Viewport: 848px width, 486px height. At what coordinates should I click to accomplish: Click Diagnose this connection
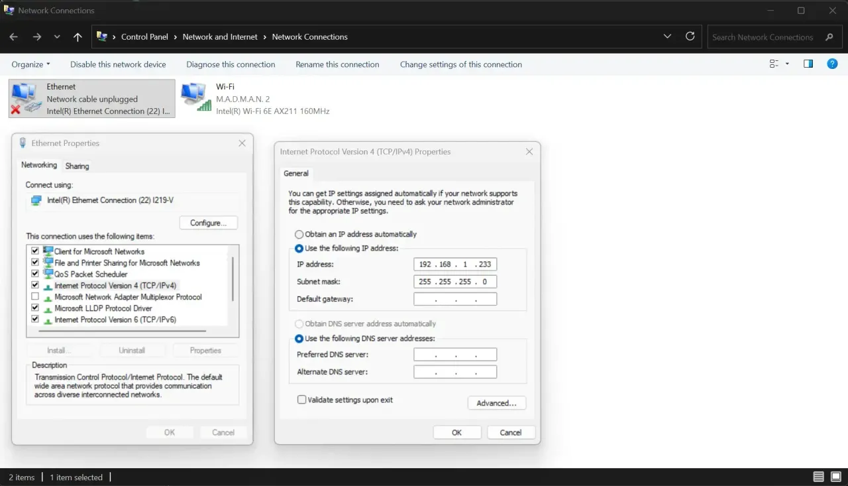(x=231, y=64)
